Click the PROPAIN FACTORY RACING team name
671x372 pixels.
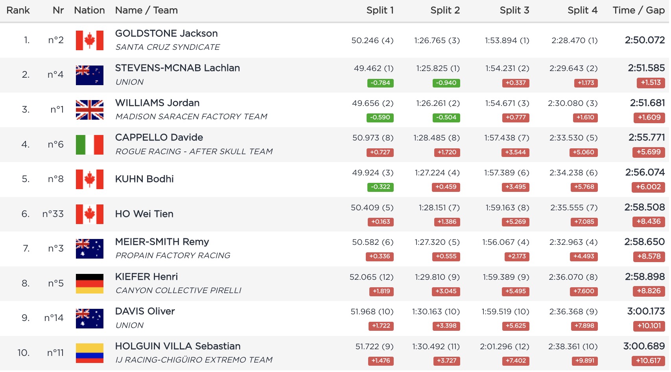tap(173, 255)
